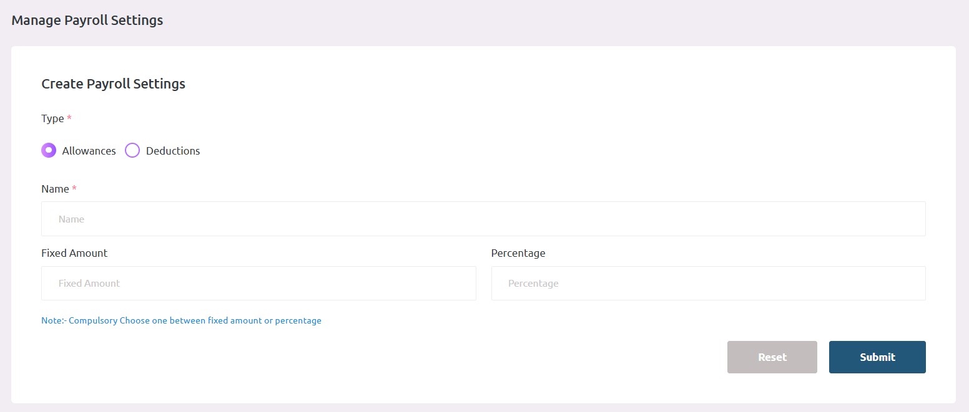Choose the Deductions radio option
The width and height of the screenshot is (969, 412).
point(132,151)
